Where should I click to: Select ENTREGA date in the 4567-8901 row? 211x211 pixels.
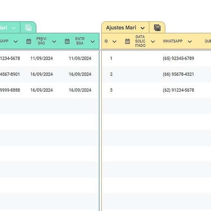(80, 74)
